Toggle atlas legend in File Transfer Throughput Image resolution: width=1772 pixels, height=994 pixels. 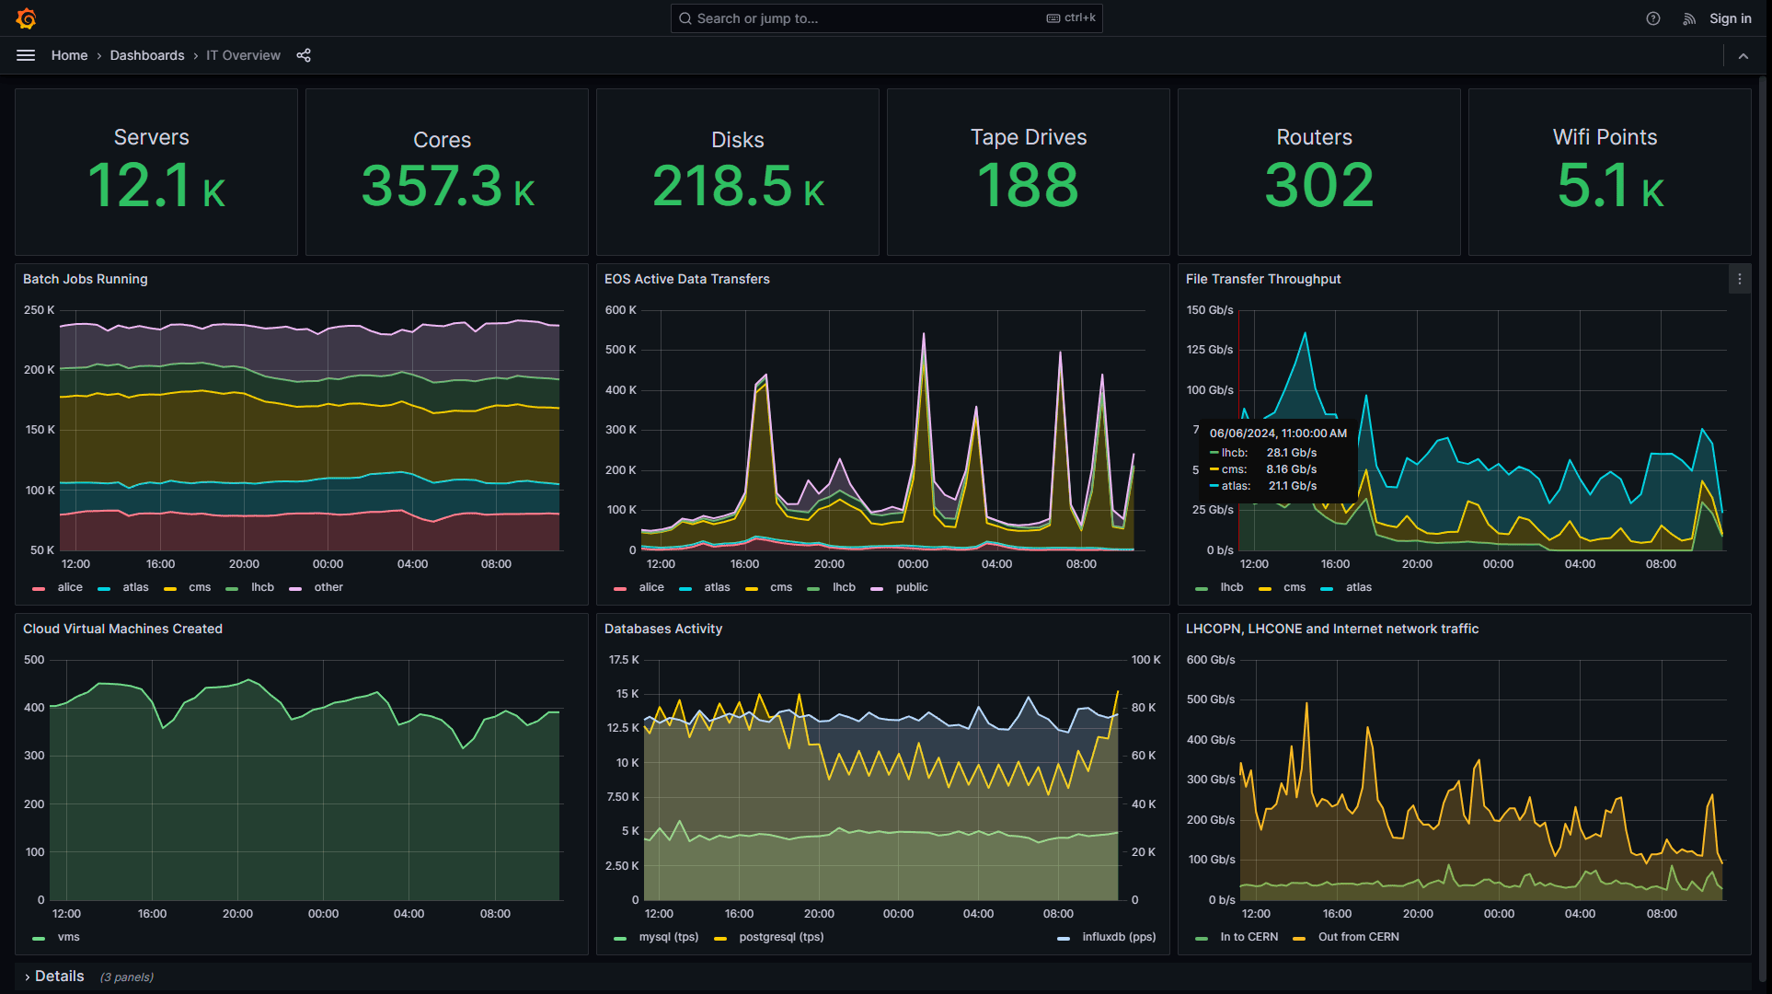tap(1358, 588)
